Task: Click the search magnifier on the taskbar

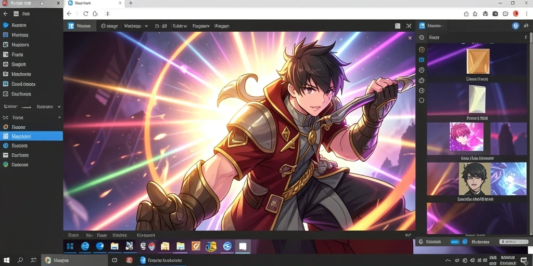Action: (20, 260)
